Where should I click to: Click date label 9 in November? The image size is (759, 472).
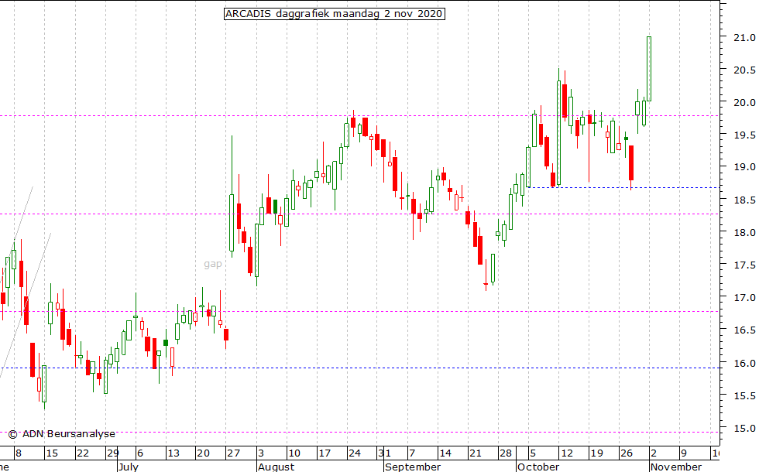[x=684, y=453]
